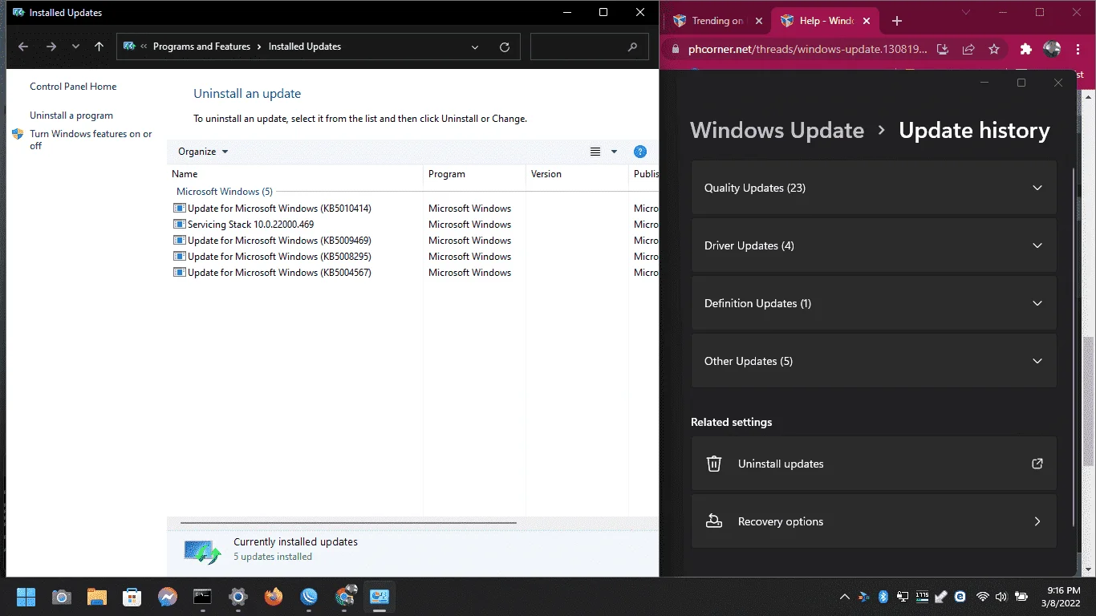
Task: Show hidden system tray icons
Action: [844, 597]
